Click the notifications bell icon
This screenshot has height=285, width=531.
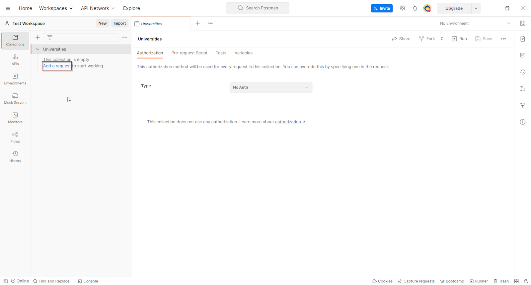point(415,8)
